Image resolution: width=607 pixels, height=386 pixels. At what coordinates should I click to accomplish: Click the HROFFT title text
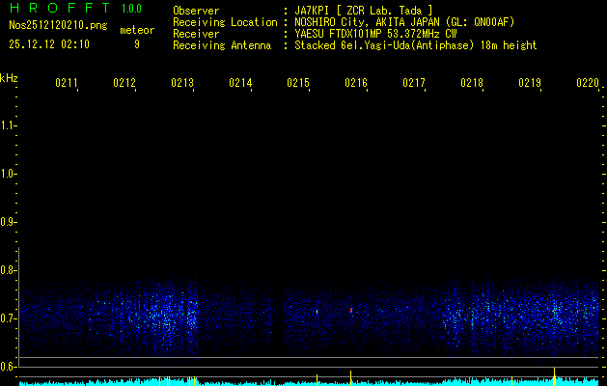(58, 10)
